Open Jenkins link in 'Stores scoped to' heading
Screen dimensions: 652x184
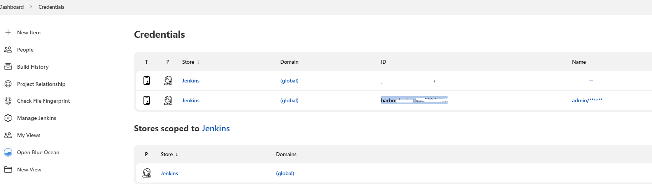pos(216,129)
